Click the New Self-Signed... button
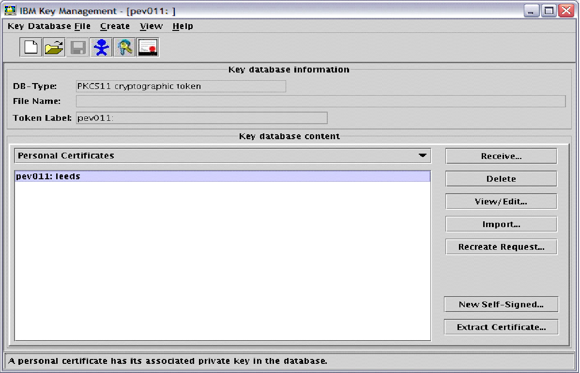This screenshot has height=373, width=580. pyautogui.click(x=501, y=304)
